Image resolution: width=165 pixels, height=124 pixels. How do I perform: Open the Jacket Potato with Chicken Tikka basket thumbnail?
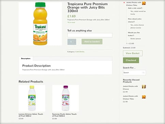point(144,3)
